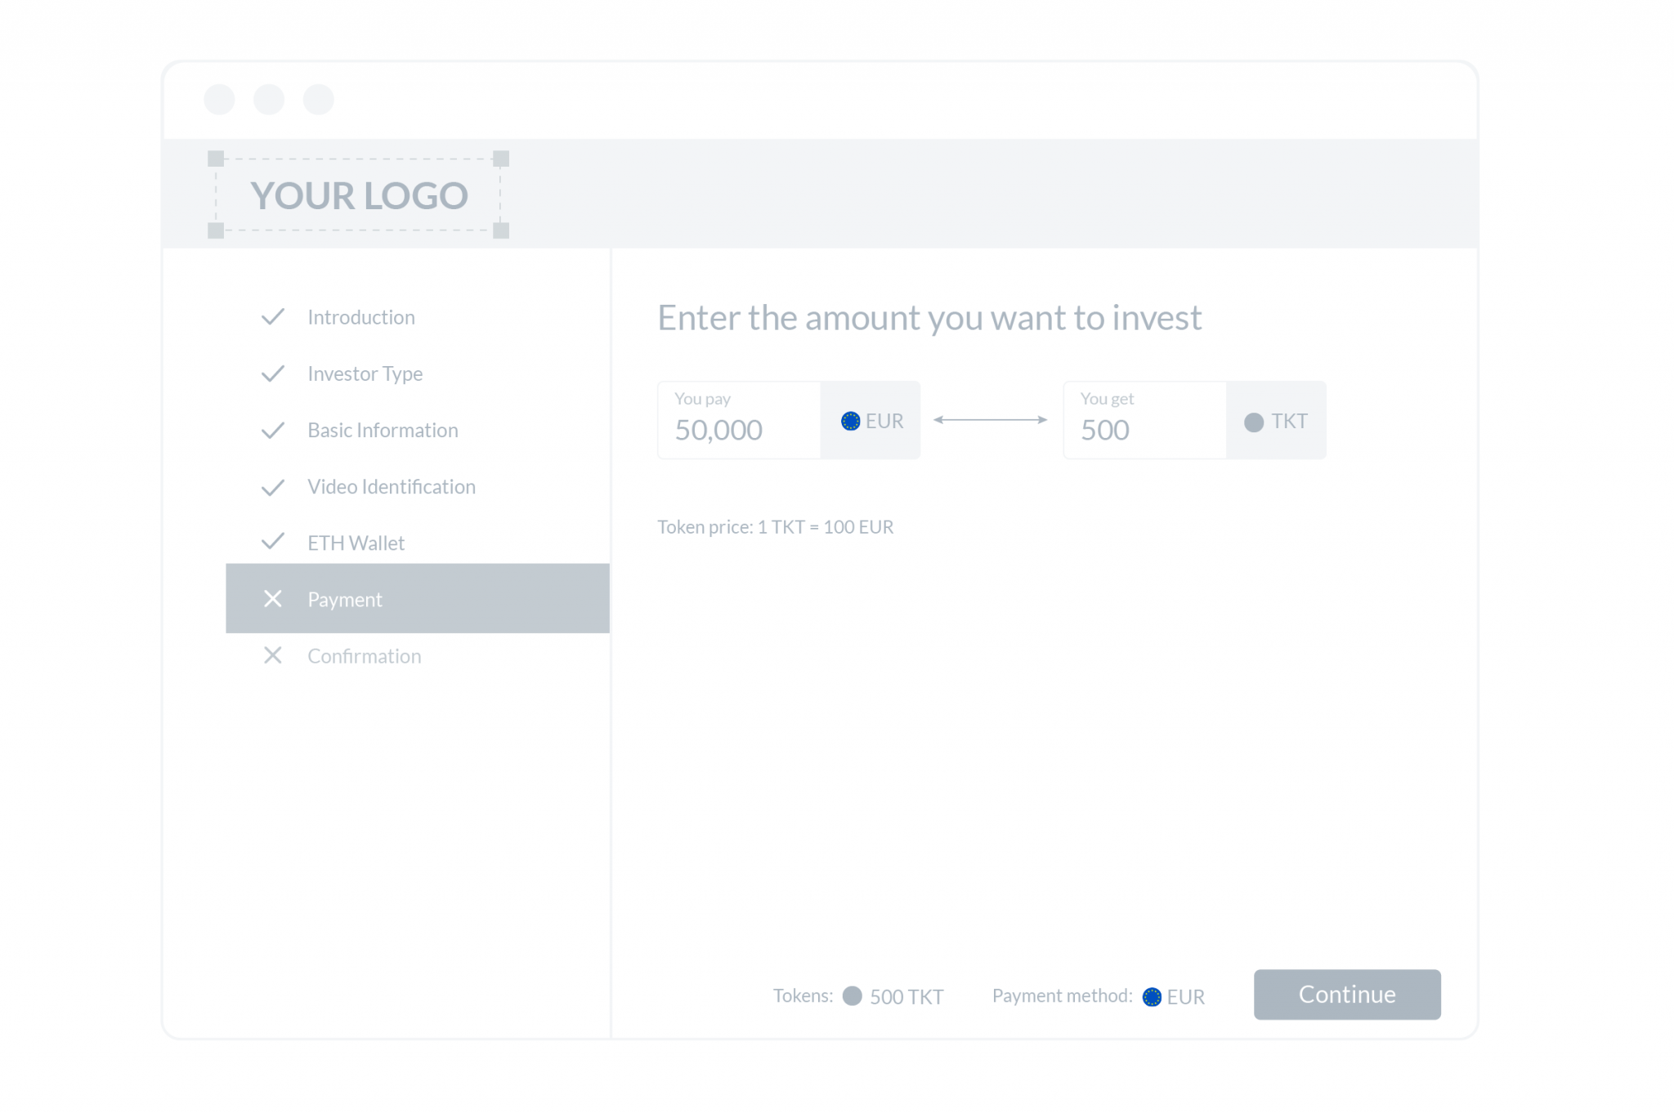The image size is (1674, 1113).
Task: Click the heading Enter the amount you want to invest
Action: (x=929, y=318)
